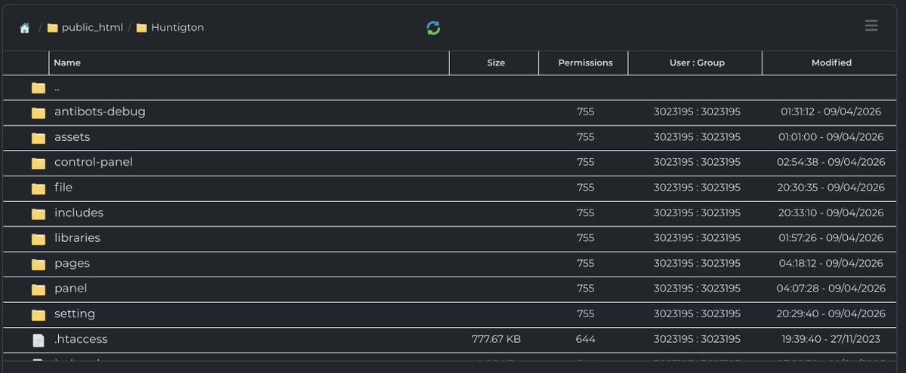
Task: Open the libraries folder name
Action: [77, 237]
